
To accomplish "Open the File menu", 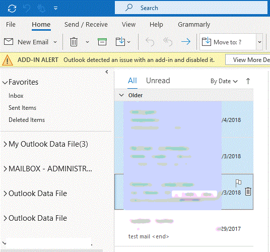I will (11, 25).
